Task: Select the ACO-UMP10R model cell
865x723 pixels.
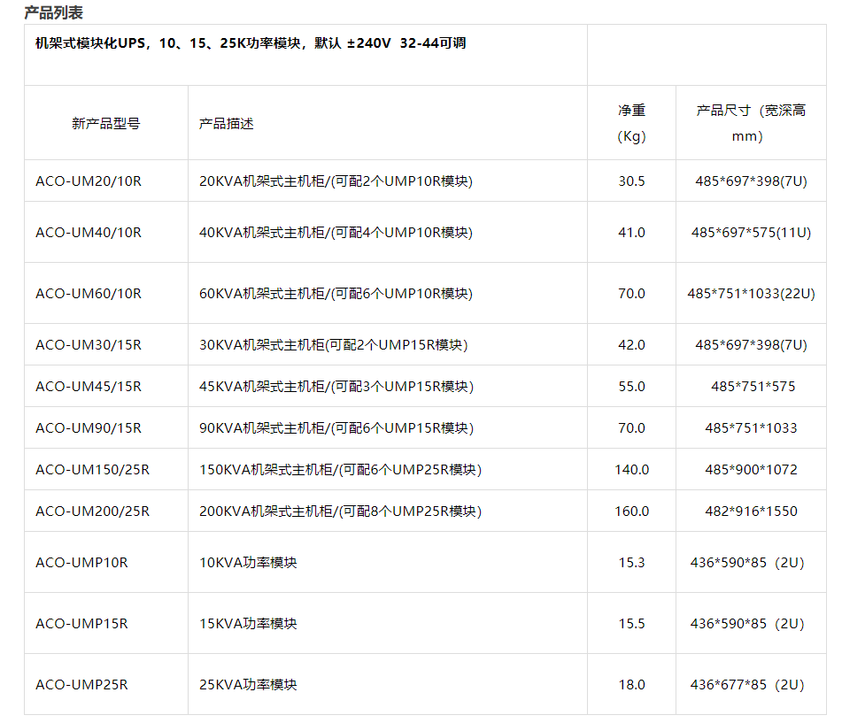Action: click(x=81, y=563)
